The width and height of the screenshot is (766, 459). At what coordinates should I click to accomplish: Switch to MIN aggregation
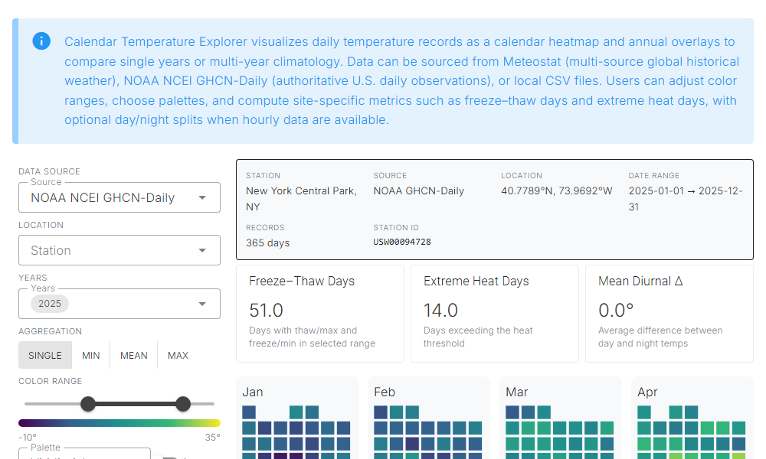click(x=90, y=355)
